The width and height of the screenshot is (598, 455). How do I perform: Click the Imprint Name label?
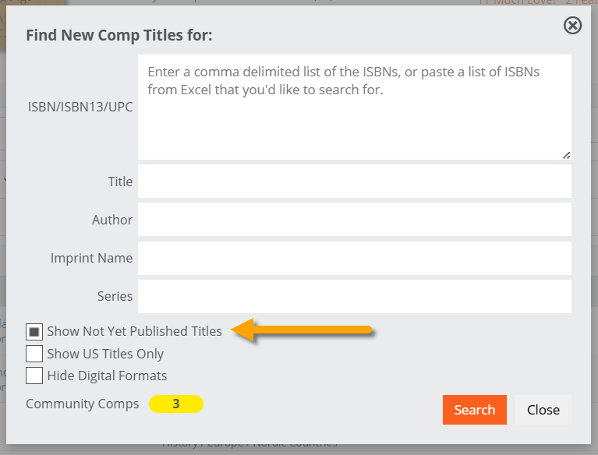click(91, 258)
